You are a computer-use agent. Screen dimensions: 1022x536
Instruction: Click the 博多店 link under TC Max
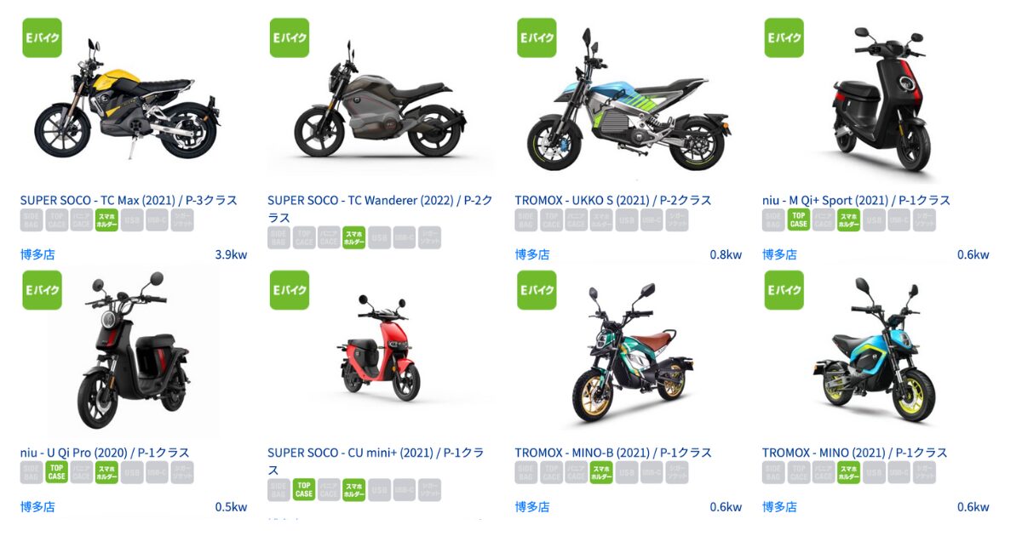pos(37,254)
